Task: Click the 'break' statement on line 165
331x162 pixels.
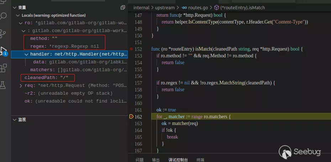Action: [172, 137]
